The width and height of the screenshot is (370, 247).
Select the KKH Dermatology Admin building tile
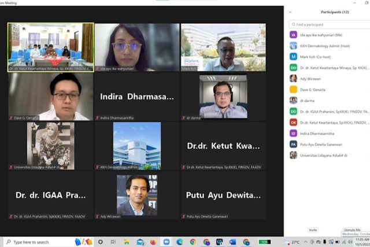pos(137,146)
